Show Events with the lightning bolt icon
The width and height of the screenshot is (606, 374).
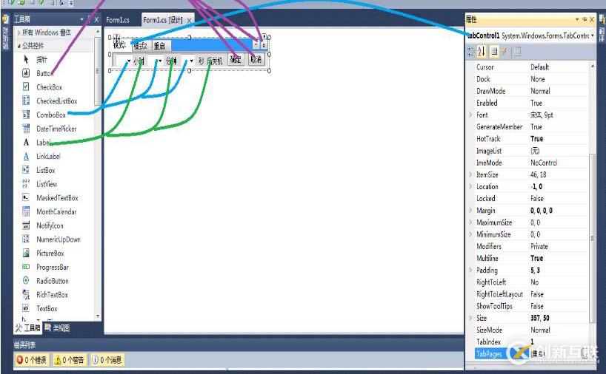505,51
